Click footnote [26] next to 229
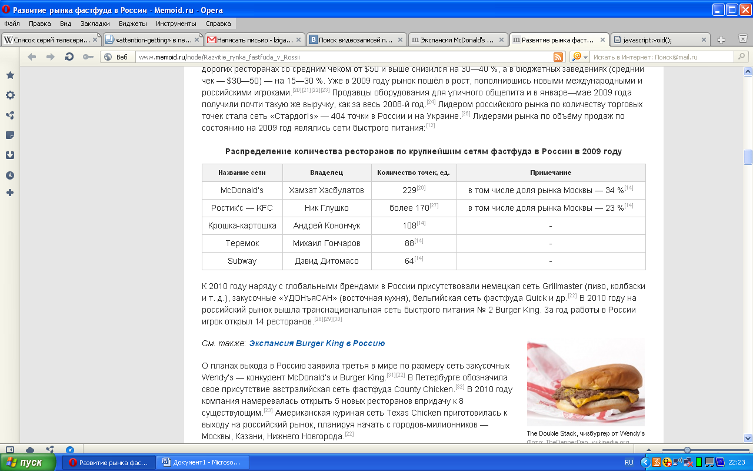The width and height of the screenshot is (753, 471). 421,188
